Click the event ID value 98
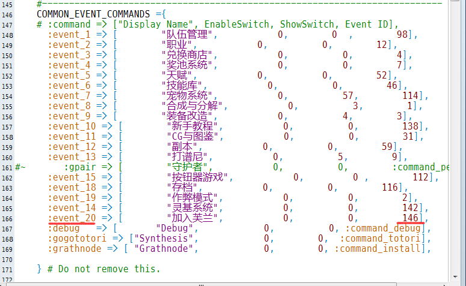 pyautogui.click(x=402, y=35)
